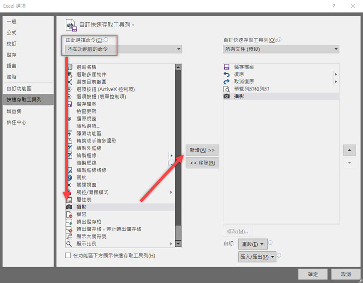Toggle 在功能區下方顯示快速存取工具列 checkbox

pyautogui.click(x=68, y=255)
